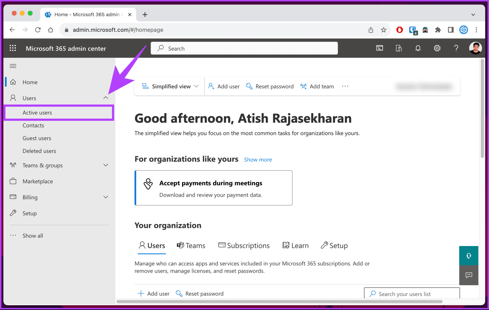Click the Show more link
The height and width of the screenshot is (310, 489).
[258, 159]
